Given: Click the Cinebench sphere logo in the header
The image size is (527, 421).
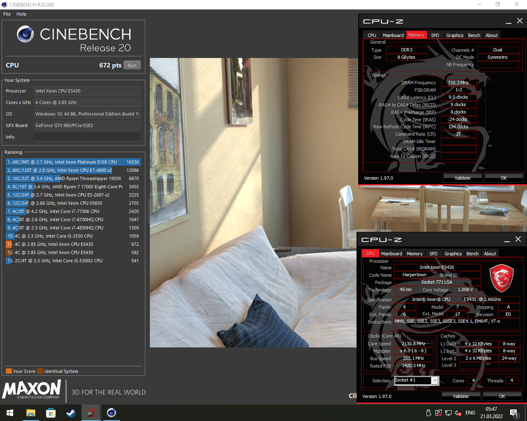Looking at the screenshot, I should (26, 34).
